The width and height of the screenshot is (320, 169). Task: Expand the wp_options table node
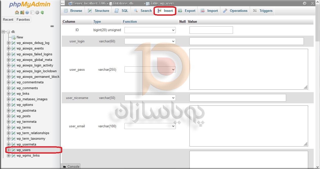coord(9,105)
